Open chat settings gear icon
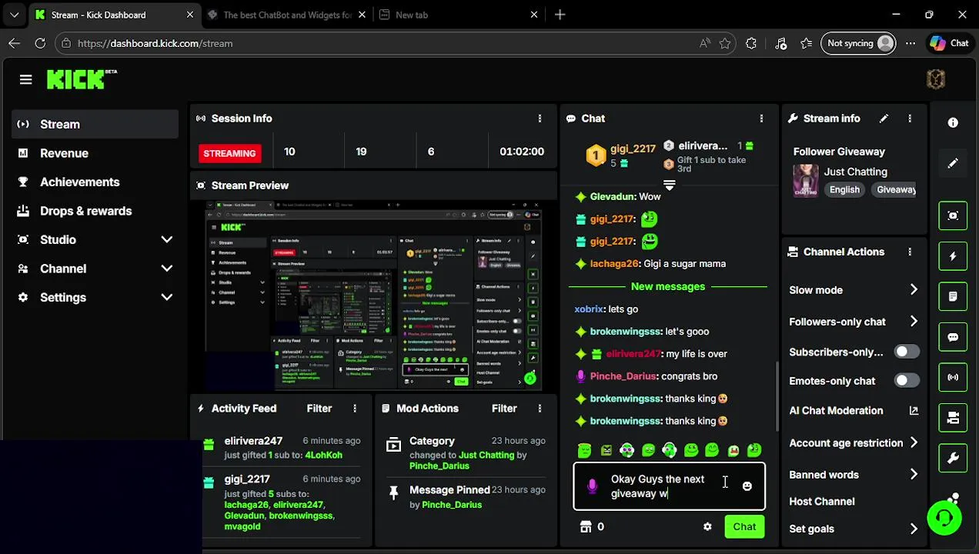 pyautogui.click(x=707, y=527)
